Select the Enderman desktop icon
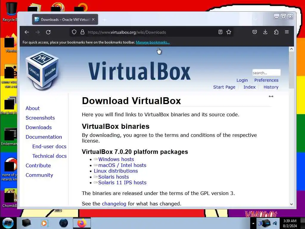 tap(9, 137)
